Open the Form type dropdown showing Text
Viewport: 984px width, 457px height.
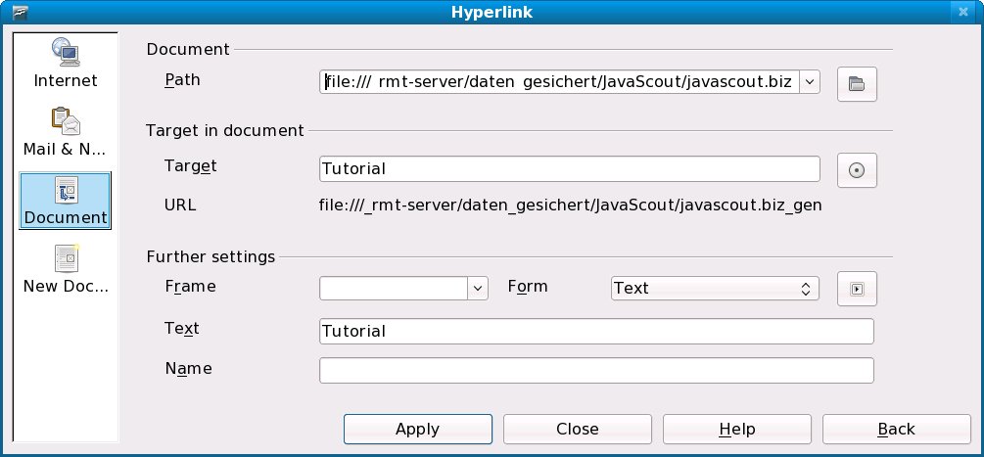pos(714,288)
